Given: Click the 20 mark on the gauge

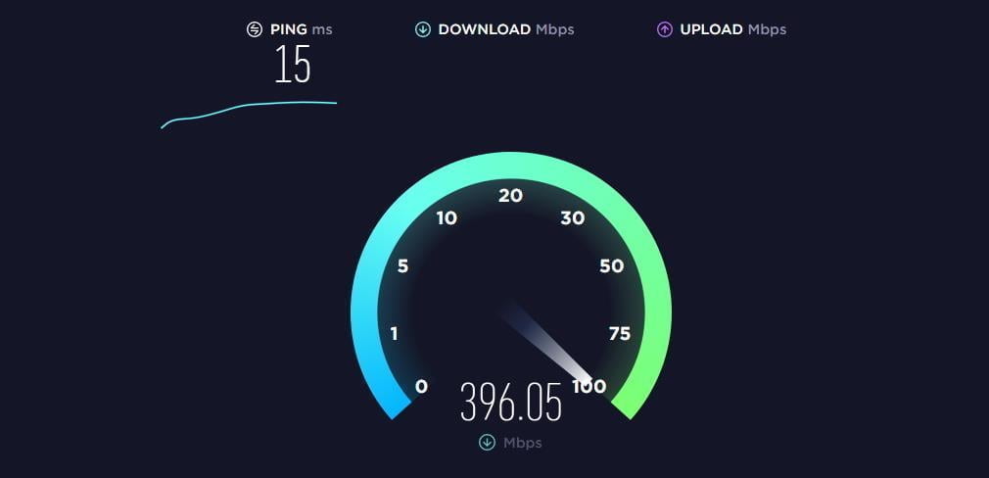Looking at the screenshot, I should click(x=510, y=196).
